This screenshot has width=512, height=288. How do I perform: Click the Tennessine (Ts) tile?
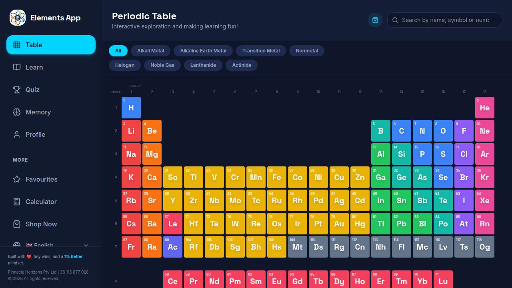pyautogui.click(x=464, y=247)
